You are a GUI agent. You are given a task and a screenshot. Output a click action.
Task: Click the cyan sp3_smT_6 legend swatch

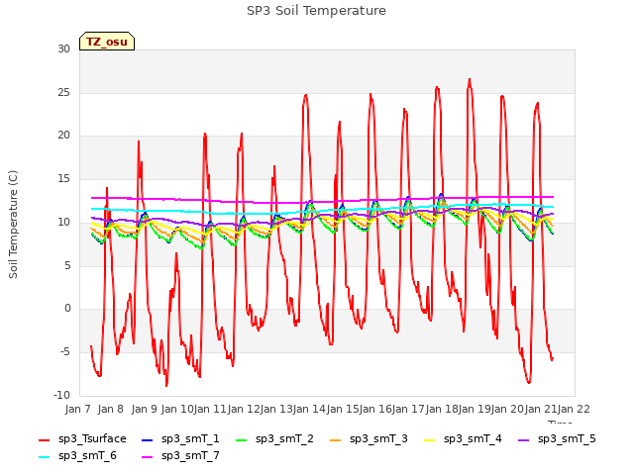(44, 457)
